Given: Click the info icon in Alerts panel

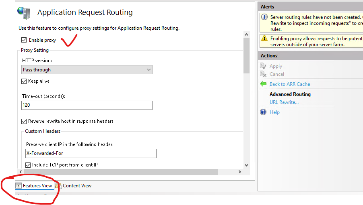Looking at the screenshot, I should pyautogui.click(x=264, y=17).
